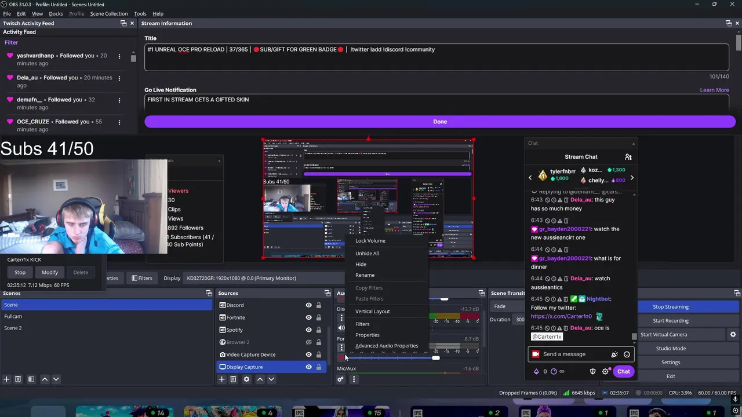This screenshot has height=417, width=742.
Task: Open Filters button above the Scenes panel
Action: tap(141, 278)
